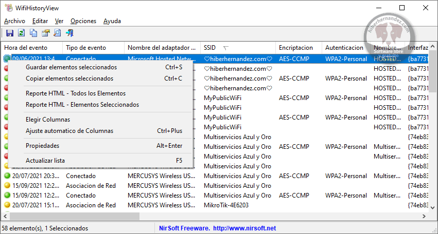Click Asociacion de Red in MikroTik row

click(91, 205)
